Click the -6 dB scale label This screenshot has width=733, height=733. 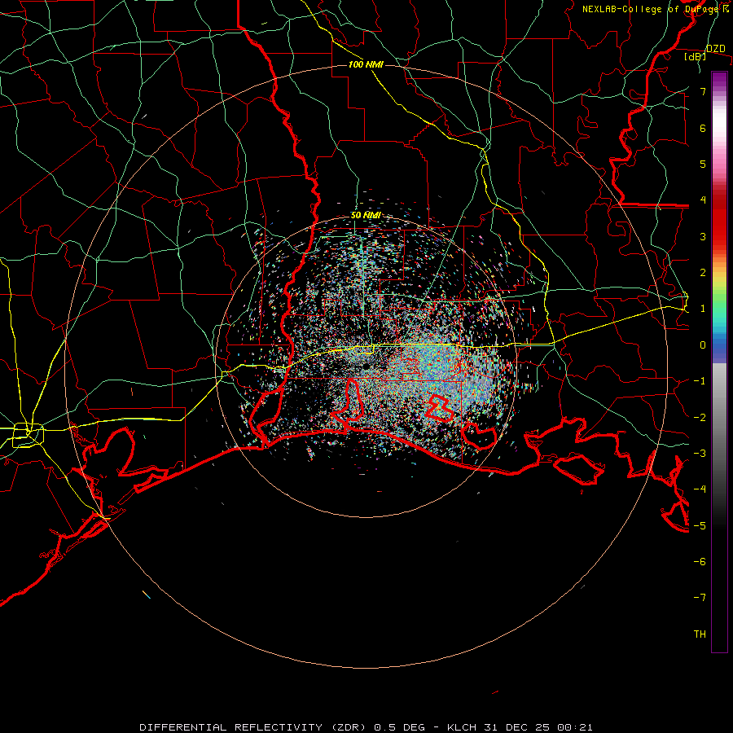[x=700, y=561]
